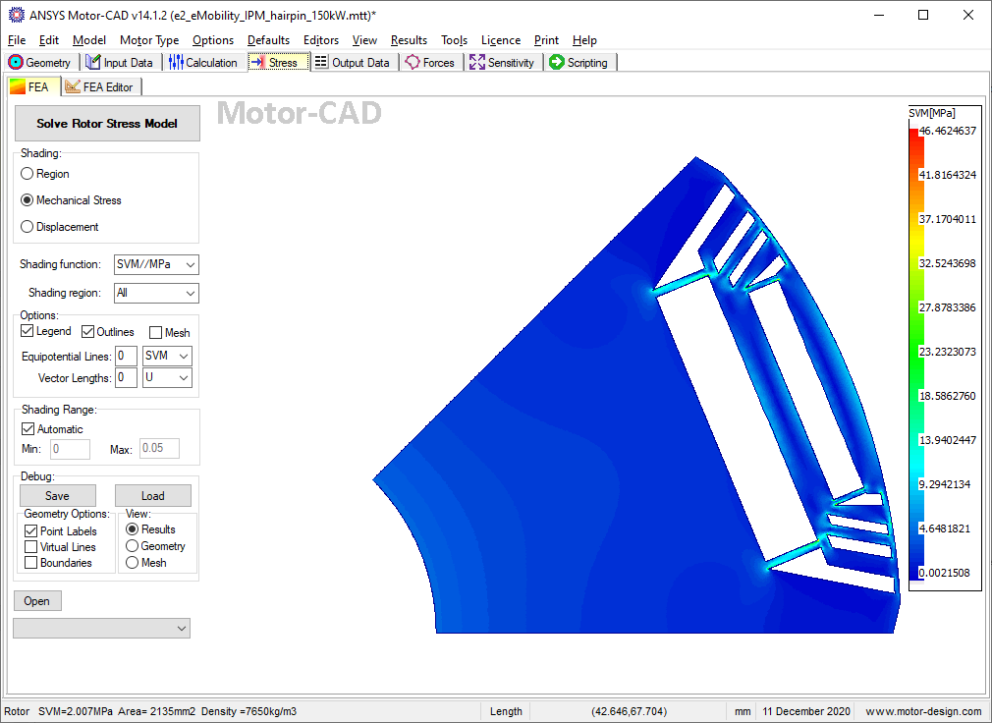Click the Geometry tab target icon
Viewport: 992px width, 723px height.
16,62
